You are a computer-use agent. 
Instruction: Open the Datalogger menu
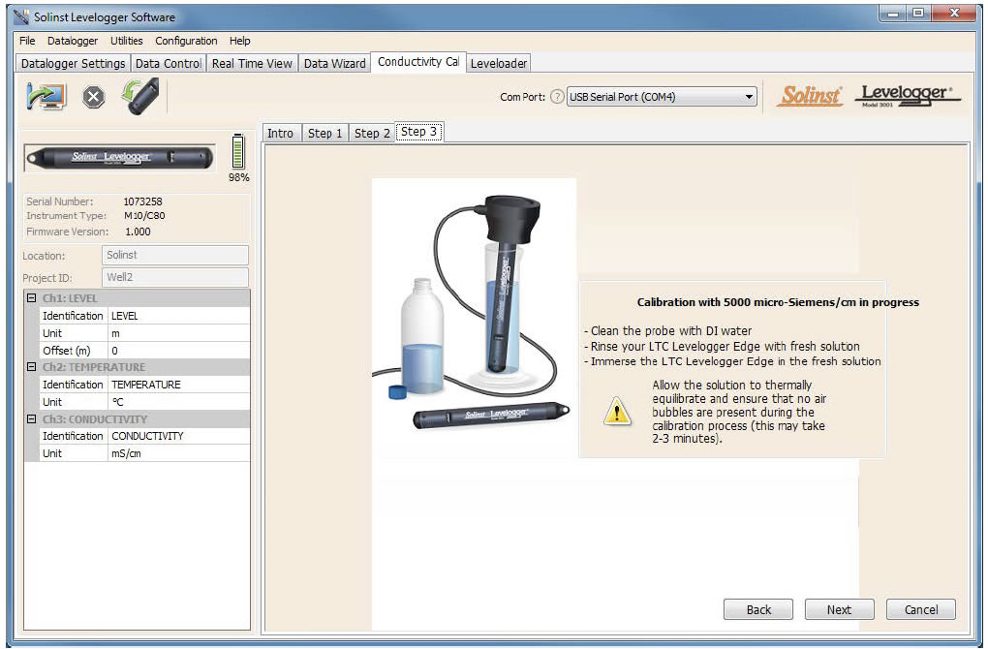point(73,41)
